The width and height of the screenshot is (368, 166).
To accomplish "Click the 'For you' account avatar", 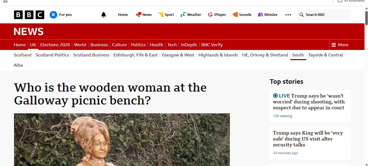I will [x=53, y=15].
